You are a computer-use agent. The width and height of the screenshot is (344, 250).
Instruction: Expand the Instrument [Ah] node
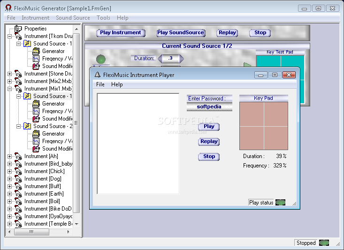point(9,156)
